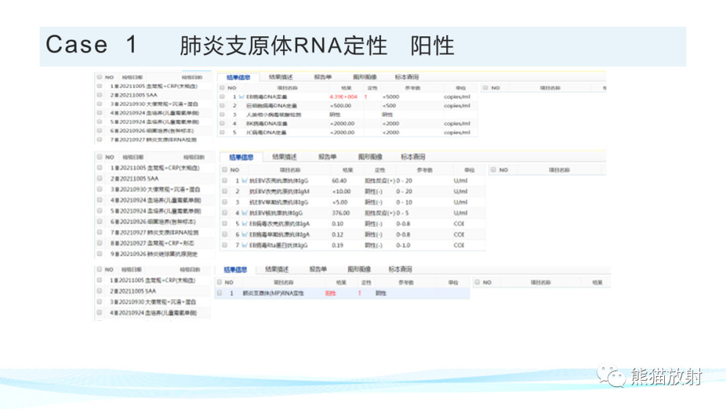726x409 pixels.
Task: Select the item name JC病毒DNA定量
Action: pos(266,133)
